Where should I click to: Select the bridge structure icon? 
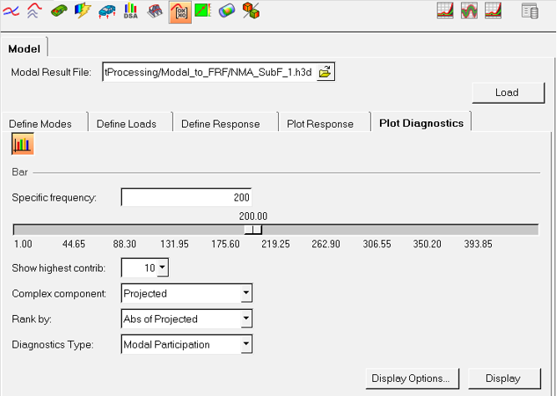click(154, 12)
